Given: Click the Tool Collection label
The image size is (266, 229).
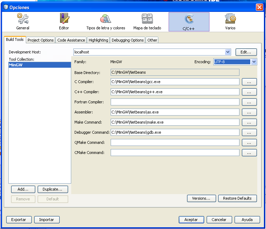Looking at the screenshot, I should (x=22, y=59).
